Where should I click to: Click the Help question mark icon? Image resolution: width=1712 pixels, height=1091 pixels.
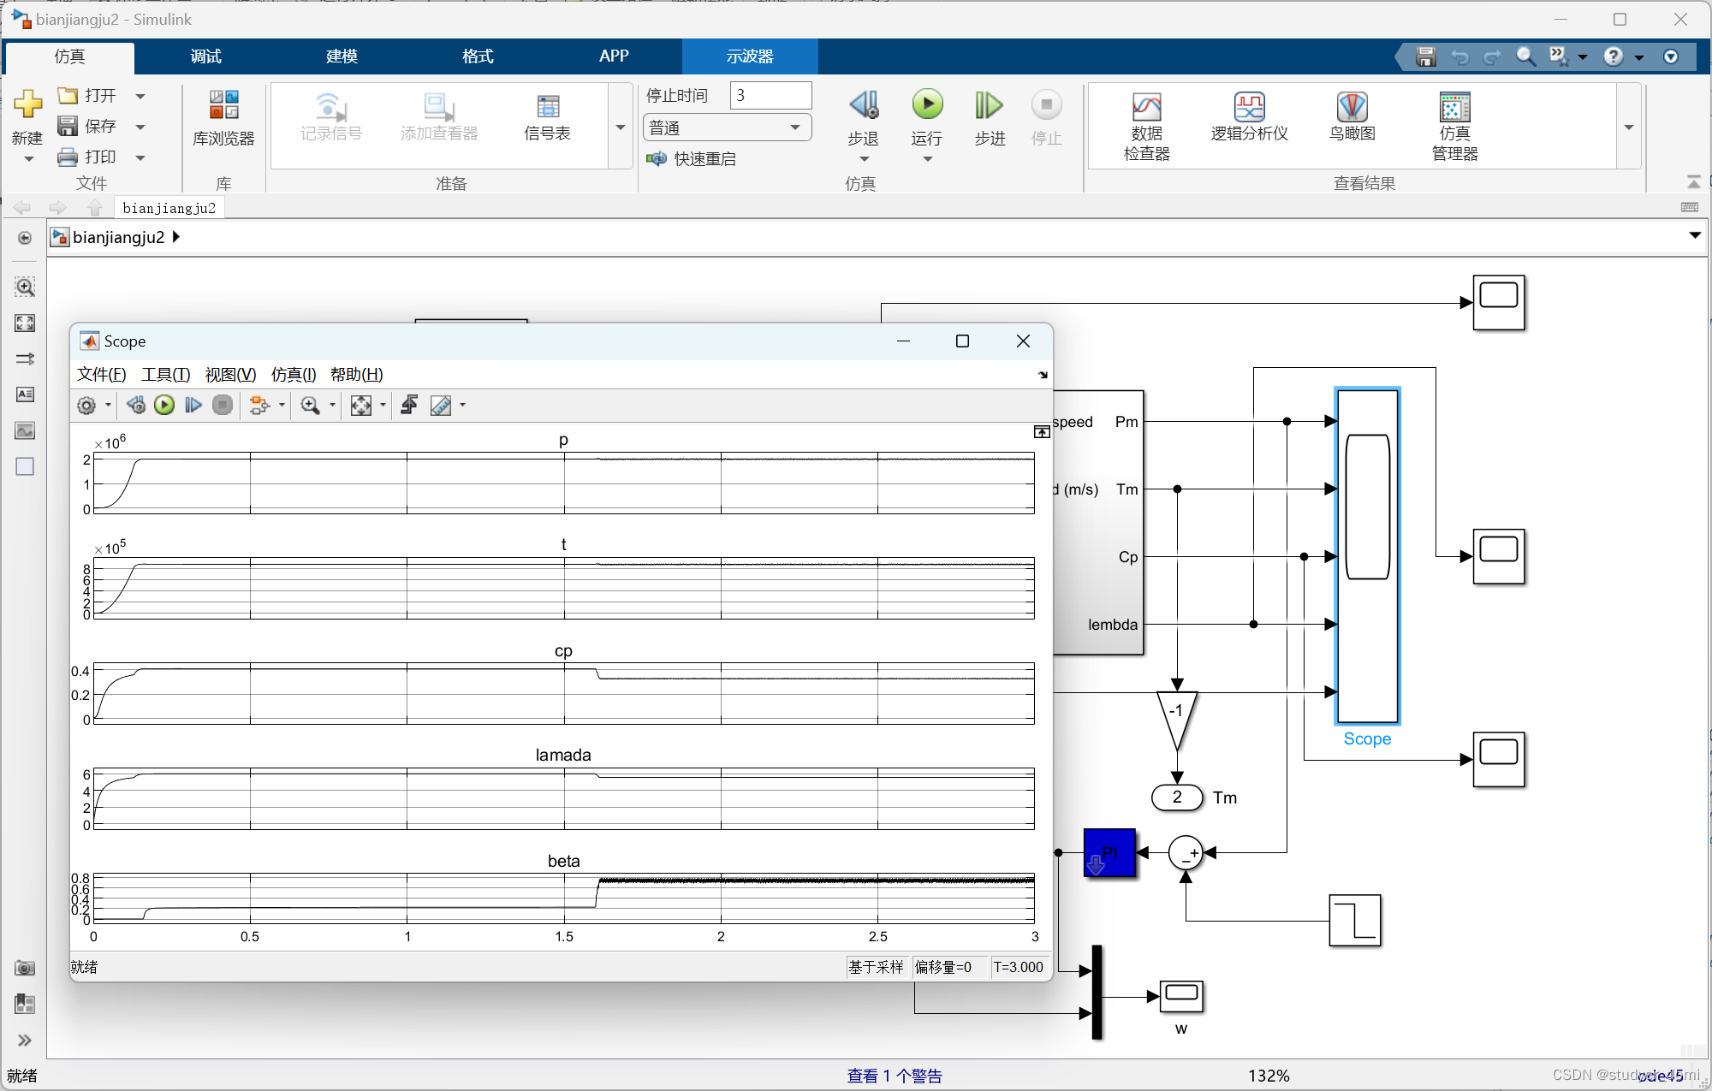coord(1613,56)
